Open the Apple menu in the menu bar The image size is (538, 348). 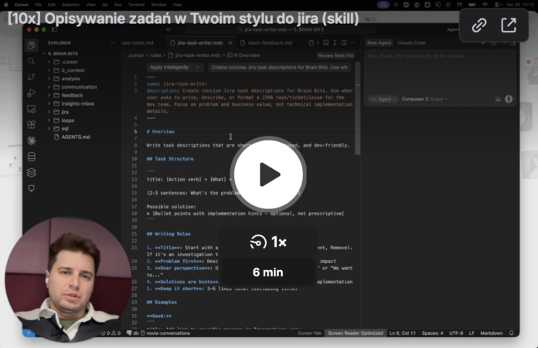coord(6,5)
